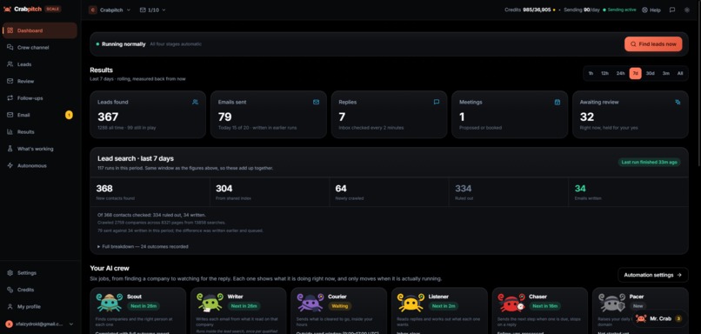Screen dimensions: 701x334
Task: Click the Help button in header
Action: 651,10
